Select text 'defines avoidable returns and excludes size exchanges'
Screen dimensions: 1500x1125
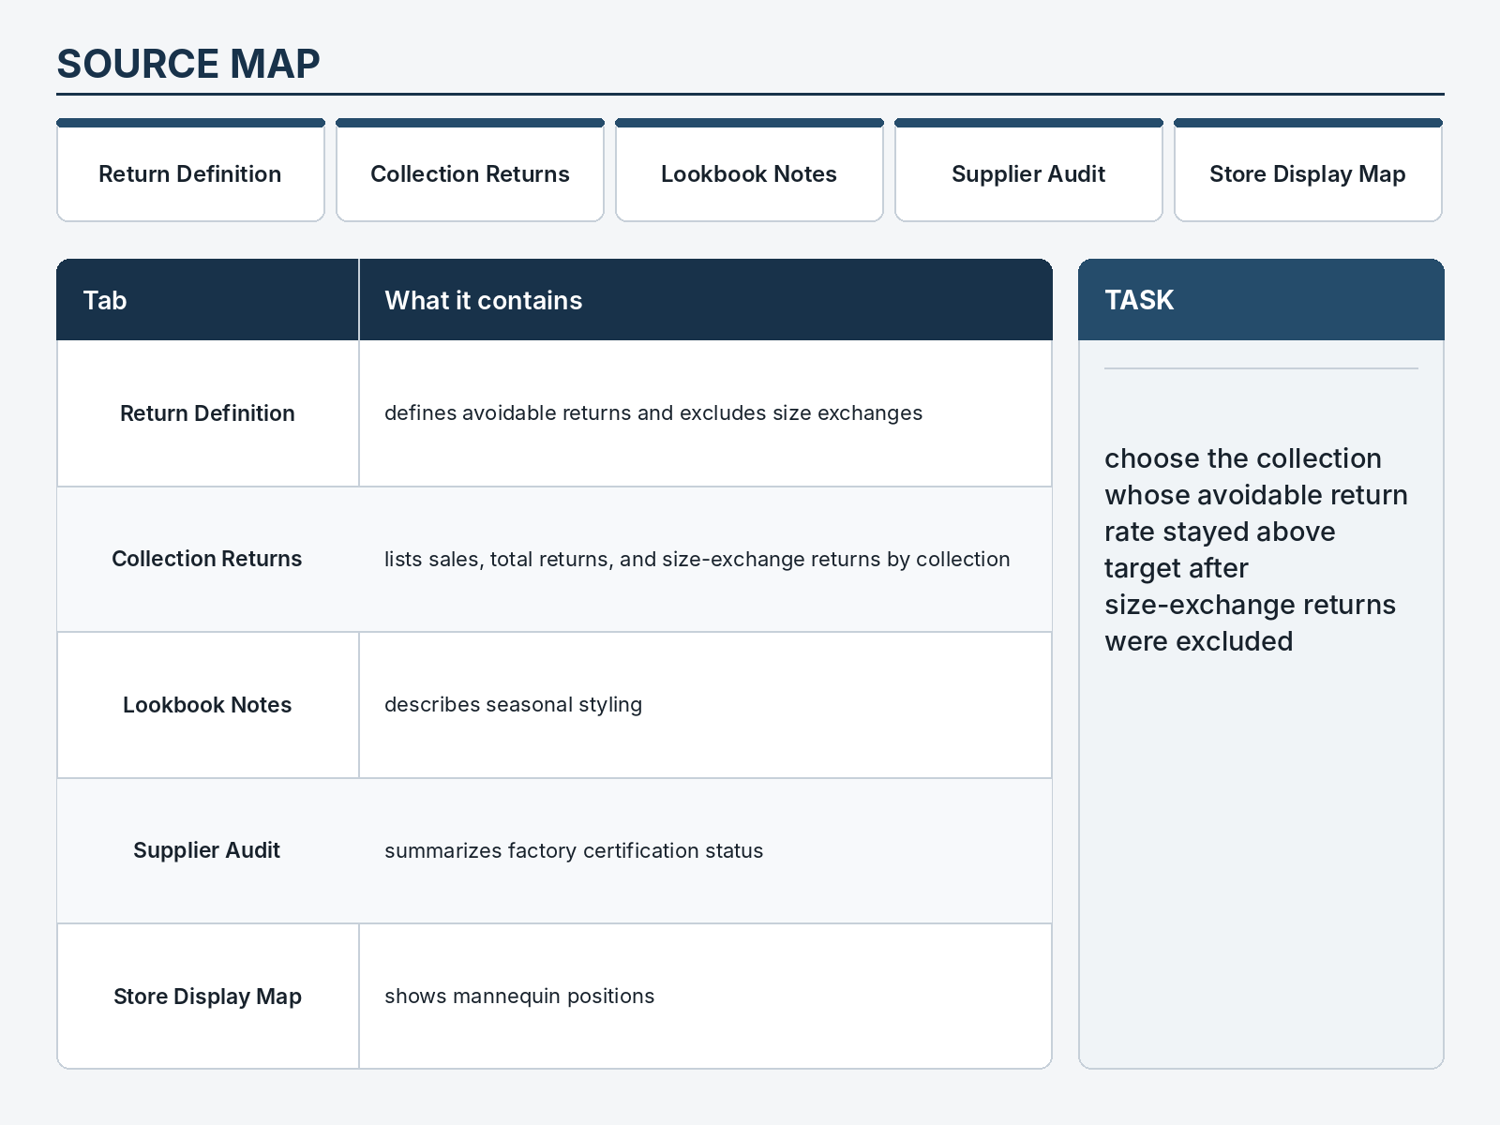click(x=653, y=413)
